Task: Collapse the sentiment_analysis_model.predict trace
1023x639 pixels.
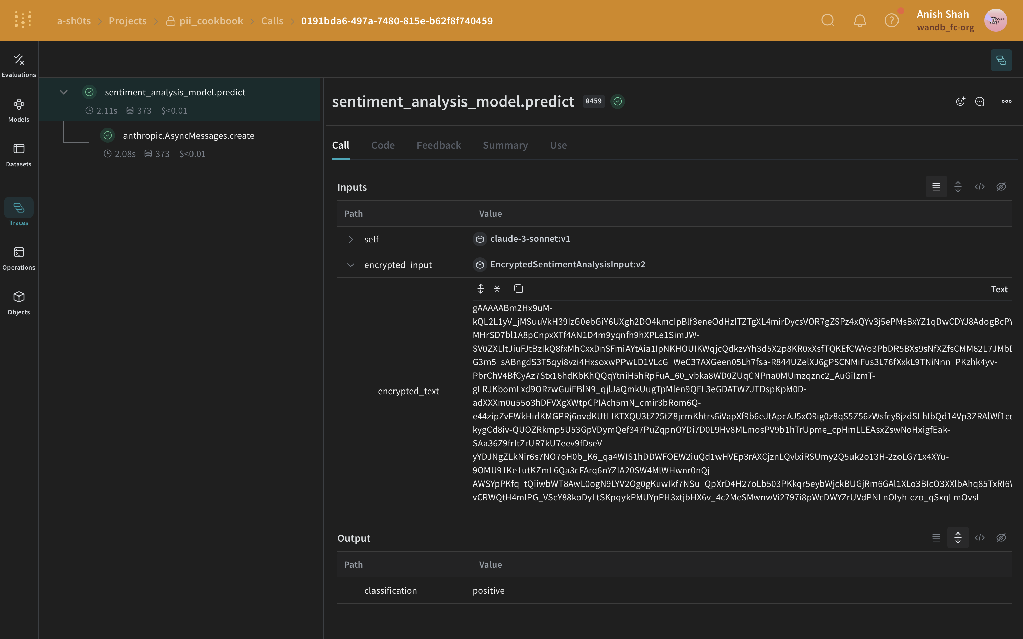Action: point(64,92)
